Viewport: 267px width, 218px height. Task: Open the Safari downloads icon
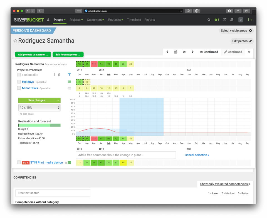pyautogui.click(x=229, y=11)
